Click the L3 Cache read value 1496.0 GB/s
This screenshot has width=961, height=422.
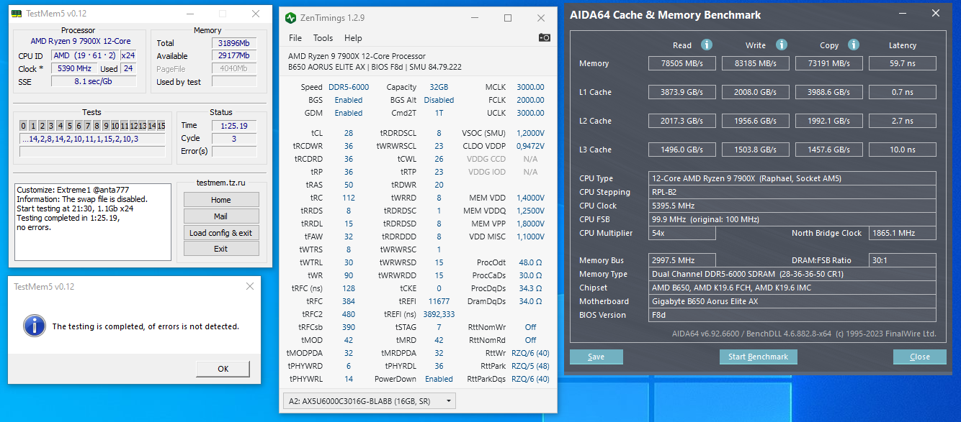point(681,150)
